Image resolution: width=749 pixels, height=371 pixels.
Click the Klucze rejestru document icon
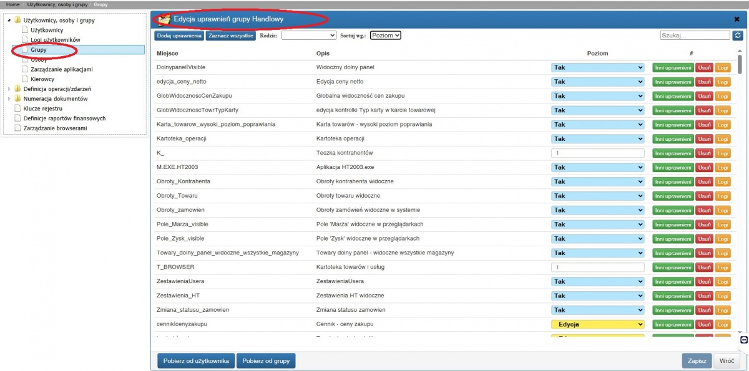(17, 108)
